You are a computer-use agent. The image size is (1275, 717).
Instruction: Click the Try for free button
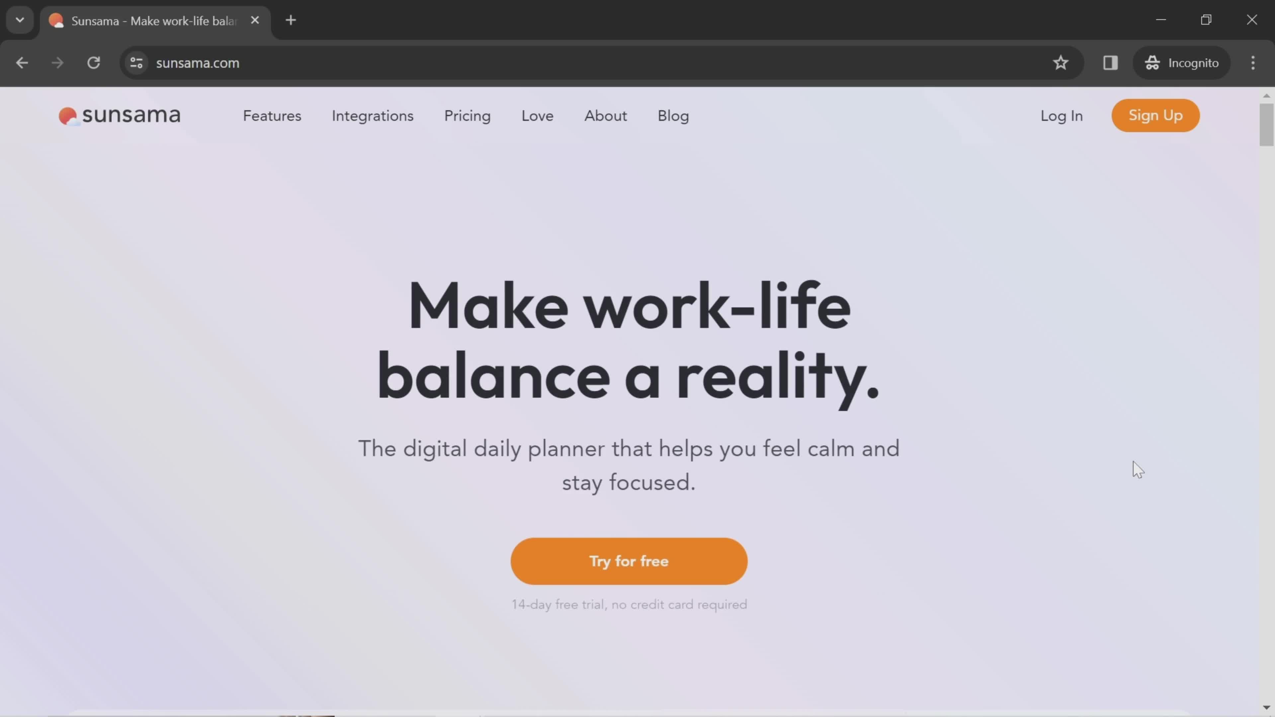tap(629, 561)
